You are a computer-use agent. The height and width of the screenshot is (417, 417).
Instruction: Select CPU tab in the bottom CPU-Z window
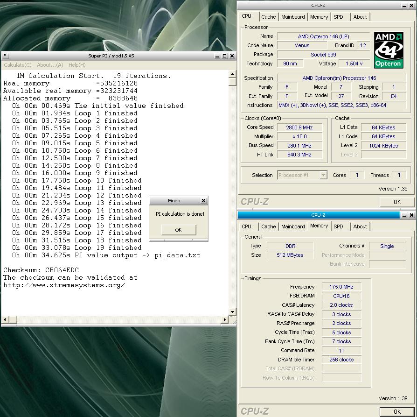(247, 226)
